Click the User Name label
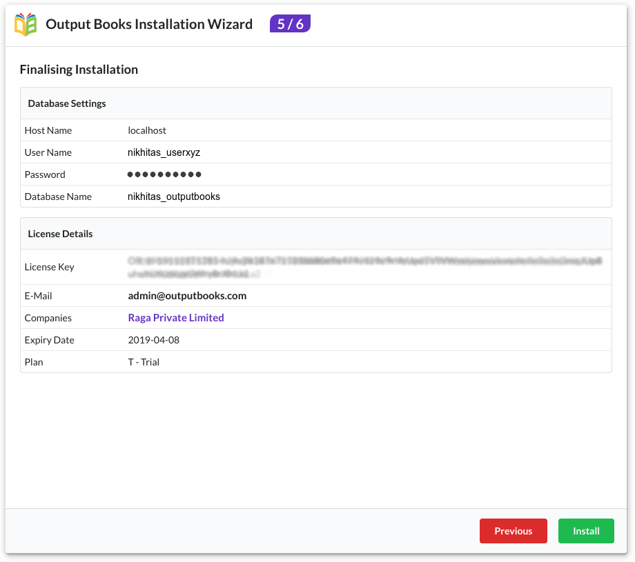This screenshot has height=562, width=635. tap(48, 152)
